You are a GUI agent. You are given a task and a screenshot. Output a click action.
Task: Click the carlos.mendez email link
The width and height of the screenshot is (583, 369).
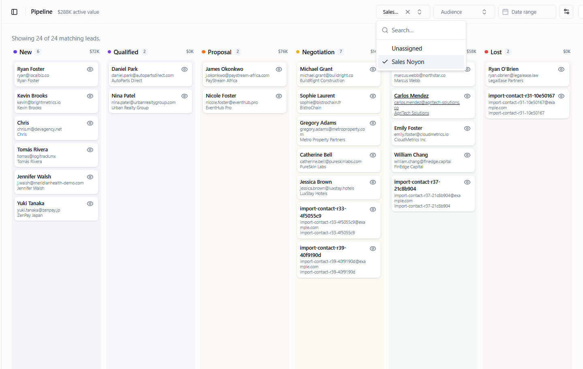[427, 105]
